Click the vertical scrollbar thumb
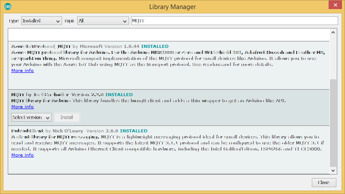This screenshot has width=345, height=194. tap(333, 123)
